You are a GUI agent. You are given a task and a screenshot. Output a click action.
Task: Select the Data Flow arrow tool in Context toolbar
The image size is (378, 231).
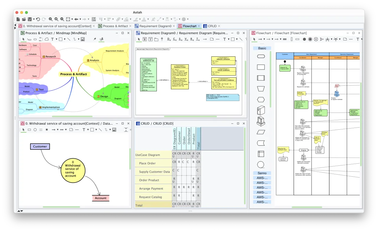53,129
